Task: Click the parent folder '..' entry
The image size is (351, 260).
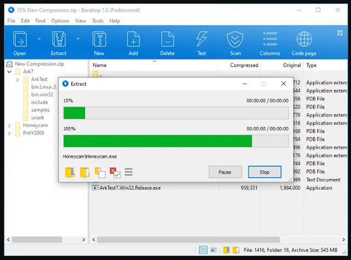Action: click(x=98, y=74)
